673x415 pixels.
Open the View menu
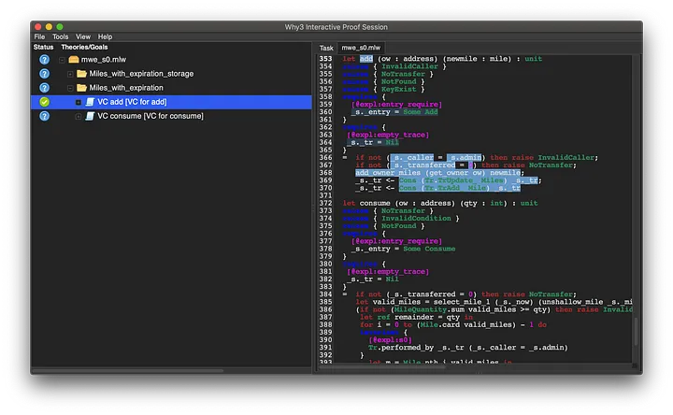click(83, 36)
